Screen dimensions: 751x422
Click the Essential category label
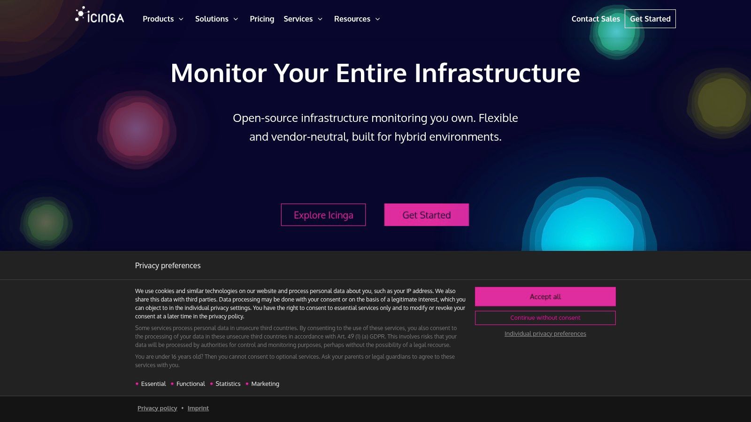[x=153, y=384]
